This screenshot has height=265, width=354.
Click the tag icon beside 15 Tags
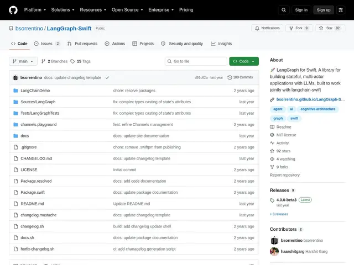[72, 61]
